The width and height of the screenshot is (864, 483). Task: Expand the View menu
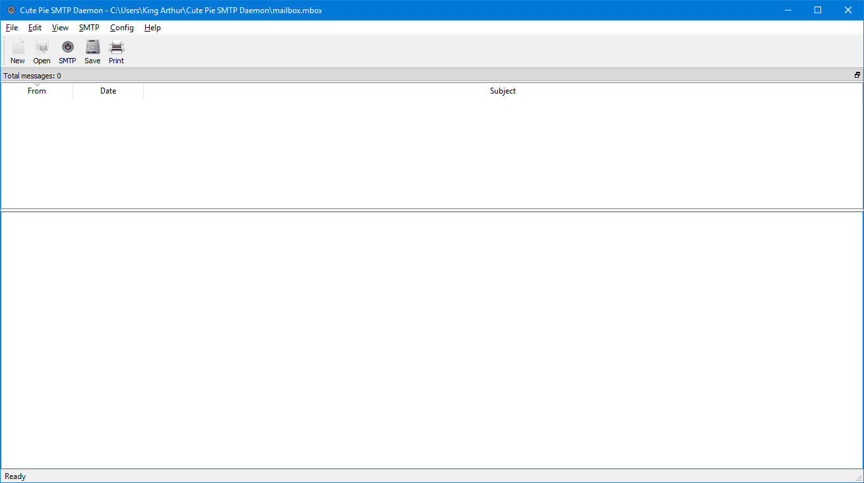coord(60,28)
